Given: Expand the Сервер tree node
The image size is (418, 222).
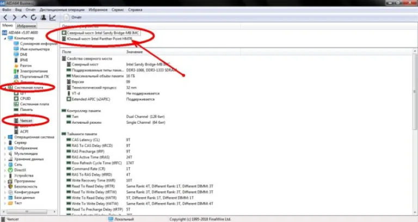Looking at the screenshot, I should point(5,143).
